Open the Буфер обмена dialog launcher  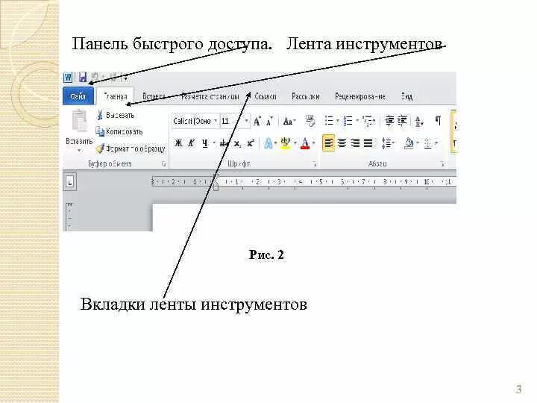[163, 164]
